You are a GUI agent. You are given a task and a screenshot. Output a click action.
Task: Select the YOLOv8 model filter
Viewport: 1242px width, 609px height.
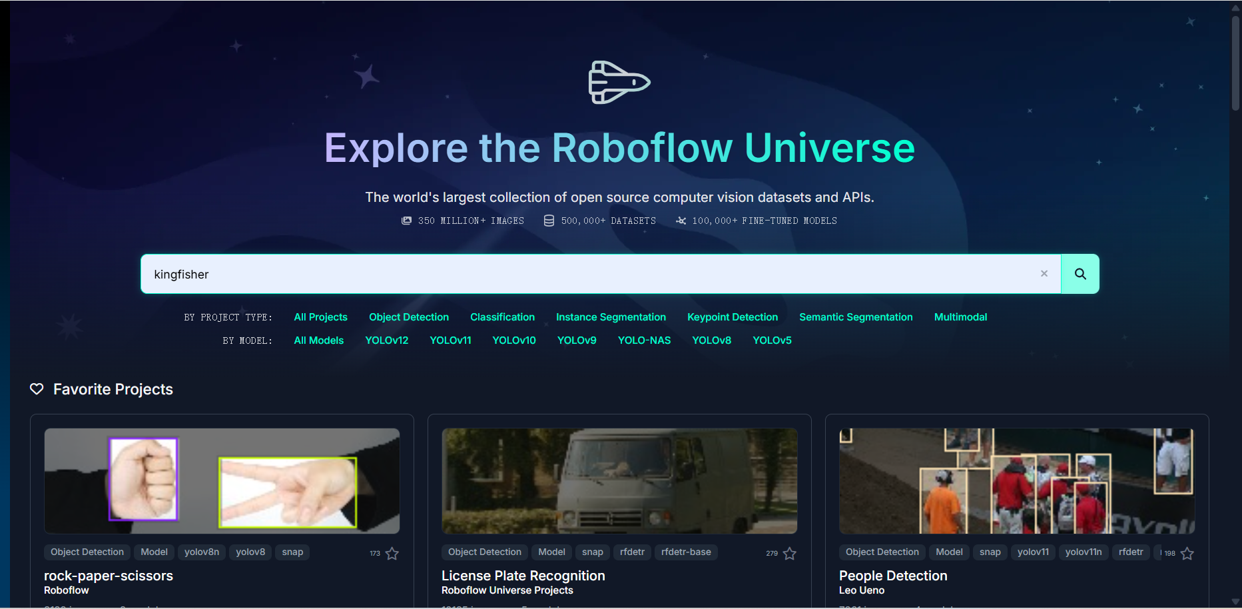pos(712,340)
